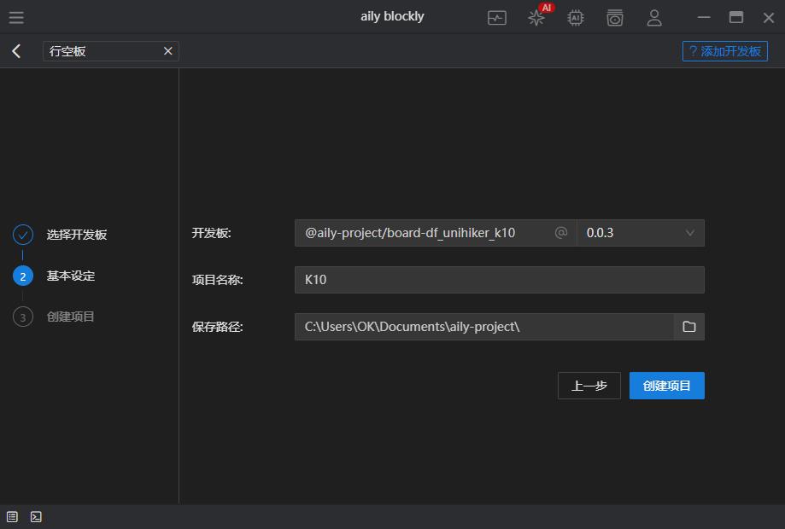Open the simulator camera-like icon

(x=615, y=18)
